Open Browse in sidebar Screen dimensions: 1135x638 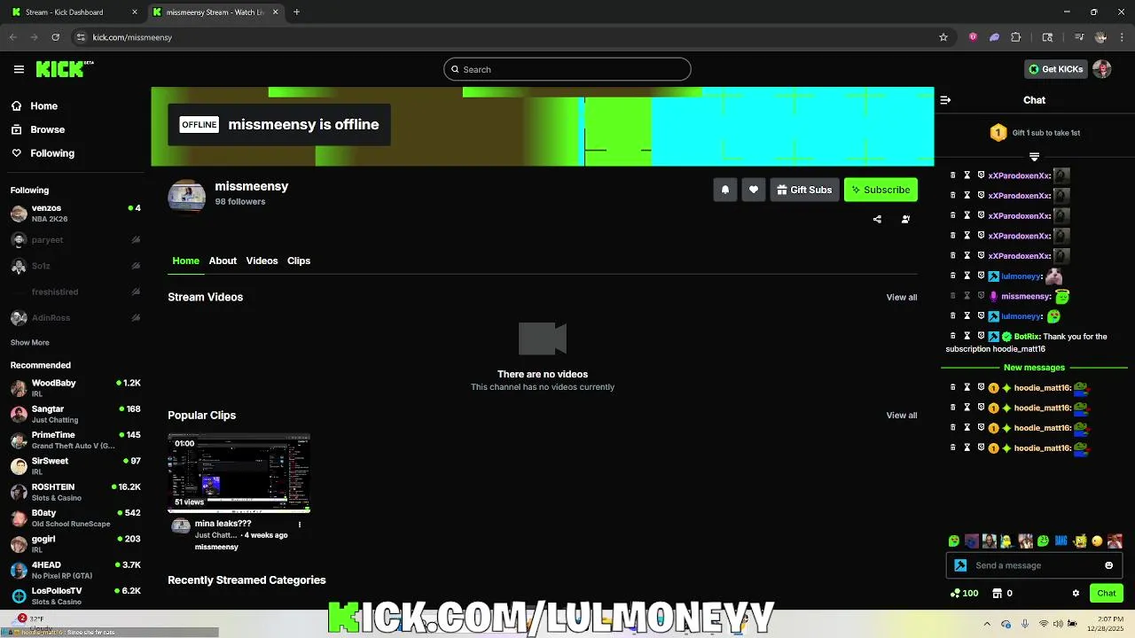(38, 129)
